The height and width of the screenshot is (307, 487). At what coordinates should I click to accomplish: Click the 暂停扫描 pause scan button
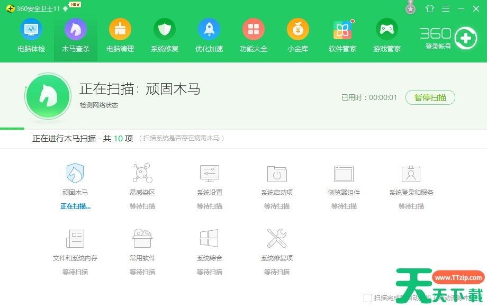430,97
